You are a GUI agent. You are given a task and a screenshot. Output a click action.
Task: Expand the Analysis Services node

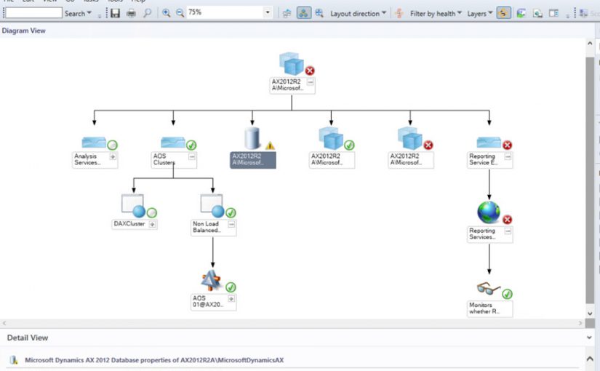tap(113, 156)
